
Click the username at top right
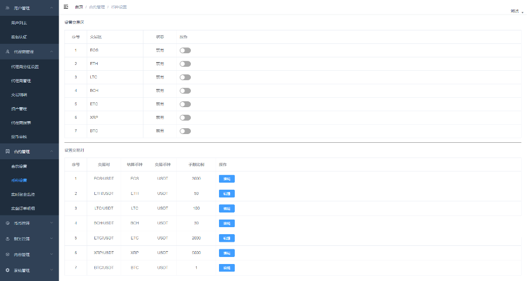coord(515,11)
